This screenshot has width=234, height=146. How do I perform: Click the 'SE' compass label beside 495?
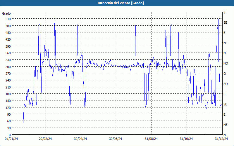[x=225, y=22]
